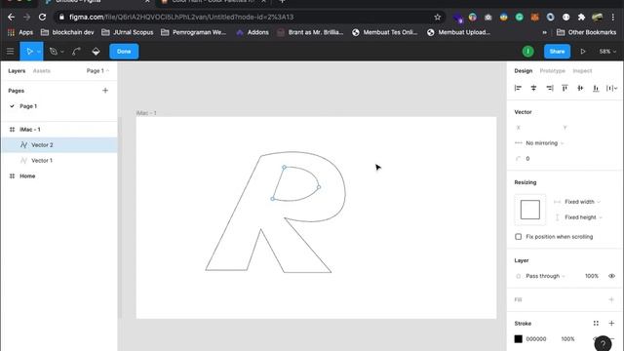Click the stroke hex value 000000
Viewport: 624px width, 351px height.
coord(536,338)
